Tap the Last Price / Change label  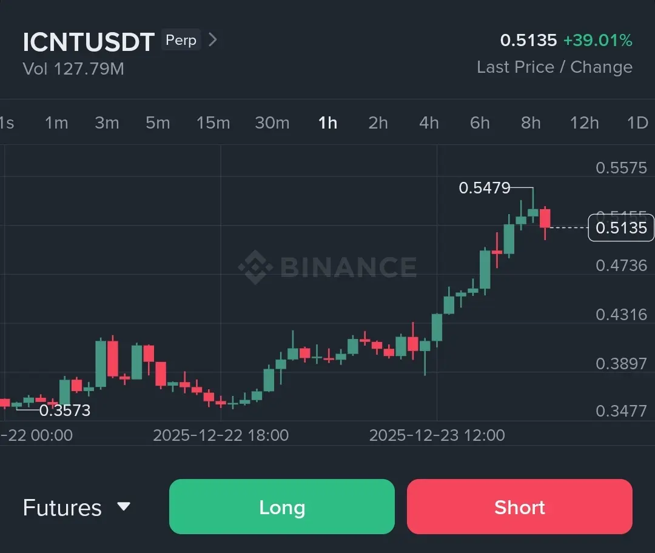pyautogui.click(x=555, y=67)
